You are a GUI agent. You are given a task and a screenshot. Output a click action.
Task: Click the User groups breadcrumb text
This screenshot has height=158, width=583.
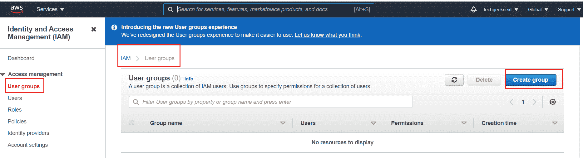pyautogui.click(x=160, y=58)
